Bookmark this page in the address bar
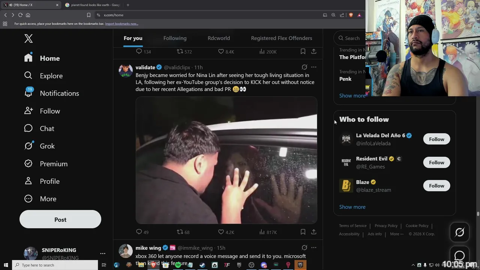 pyautogui.click(x=88, y=15)
